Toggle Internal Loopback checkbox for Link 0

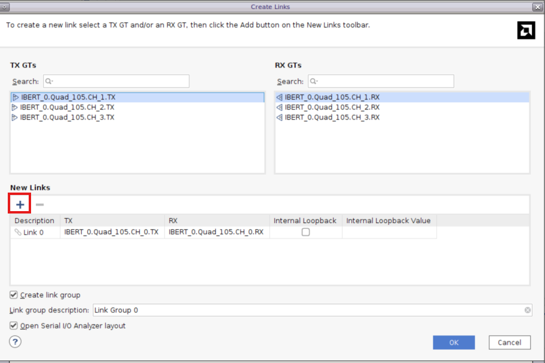305,232
